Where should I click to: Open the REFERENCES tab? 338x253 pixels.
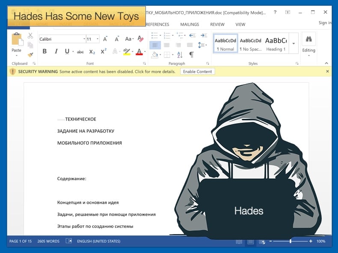157,24
